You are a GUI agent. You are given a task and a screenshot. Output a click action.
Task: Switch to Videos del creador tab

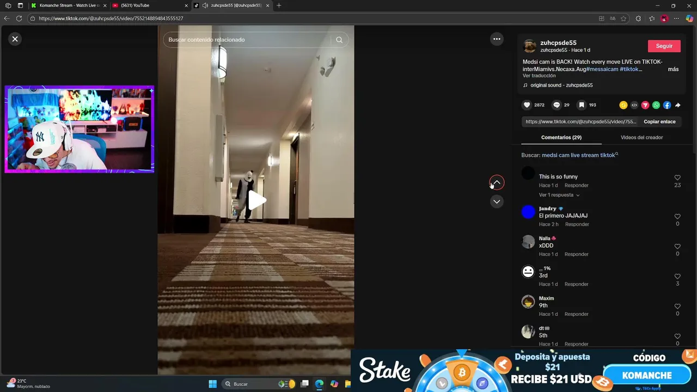[x=641, y=137]
